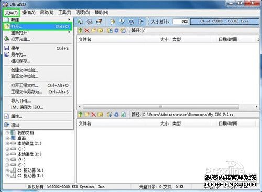The width and height of the screenshot is (262, 192).
Task: Select 验证文件校验... menu entry
Action: pyautogui.click(x=38, y=76)
